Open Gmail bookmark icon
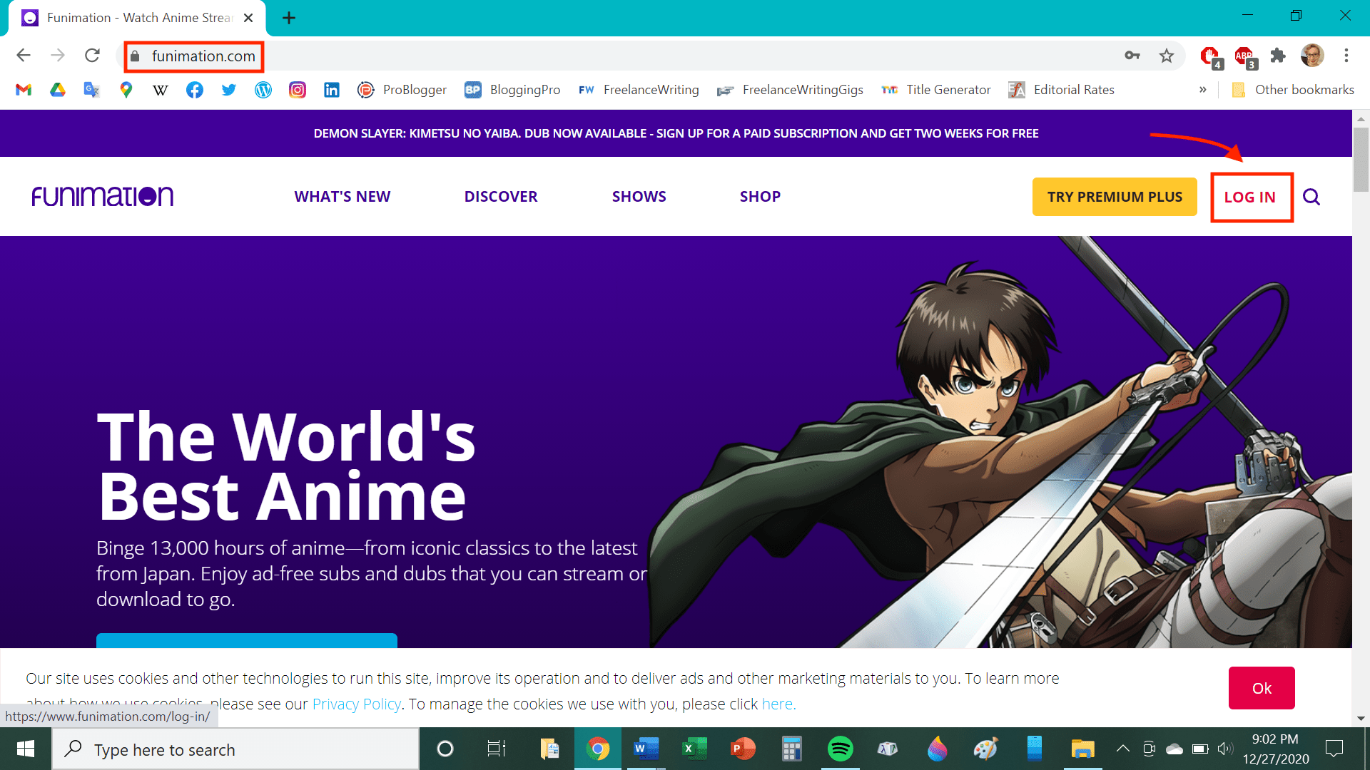Image resolution: width=1370 pixels, height=770 pixels. (x=24, y=90)
